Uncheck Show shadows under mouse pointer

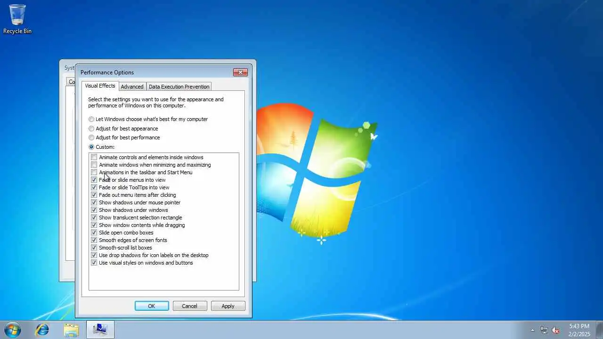click(x=94, y=202)
